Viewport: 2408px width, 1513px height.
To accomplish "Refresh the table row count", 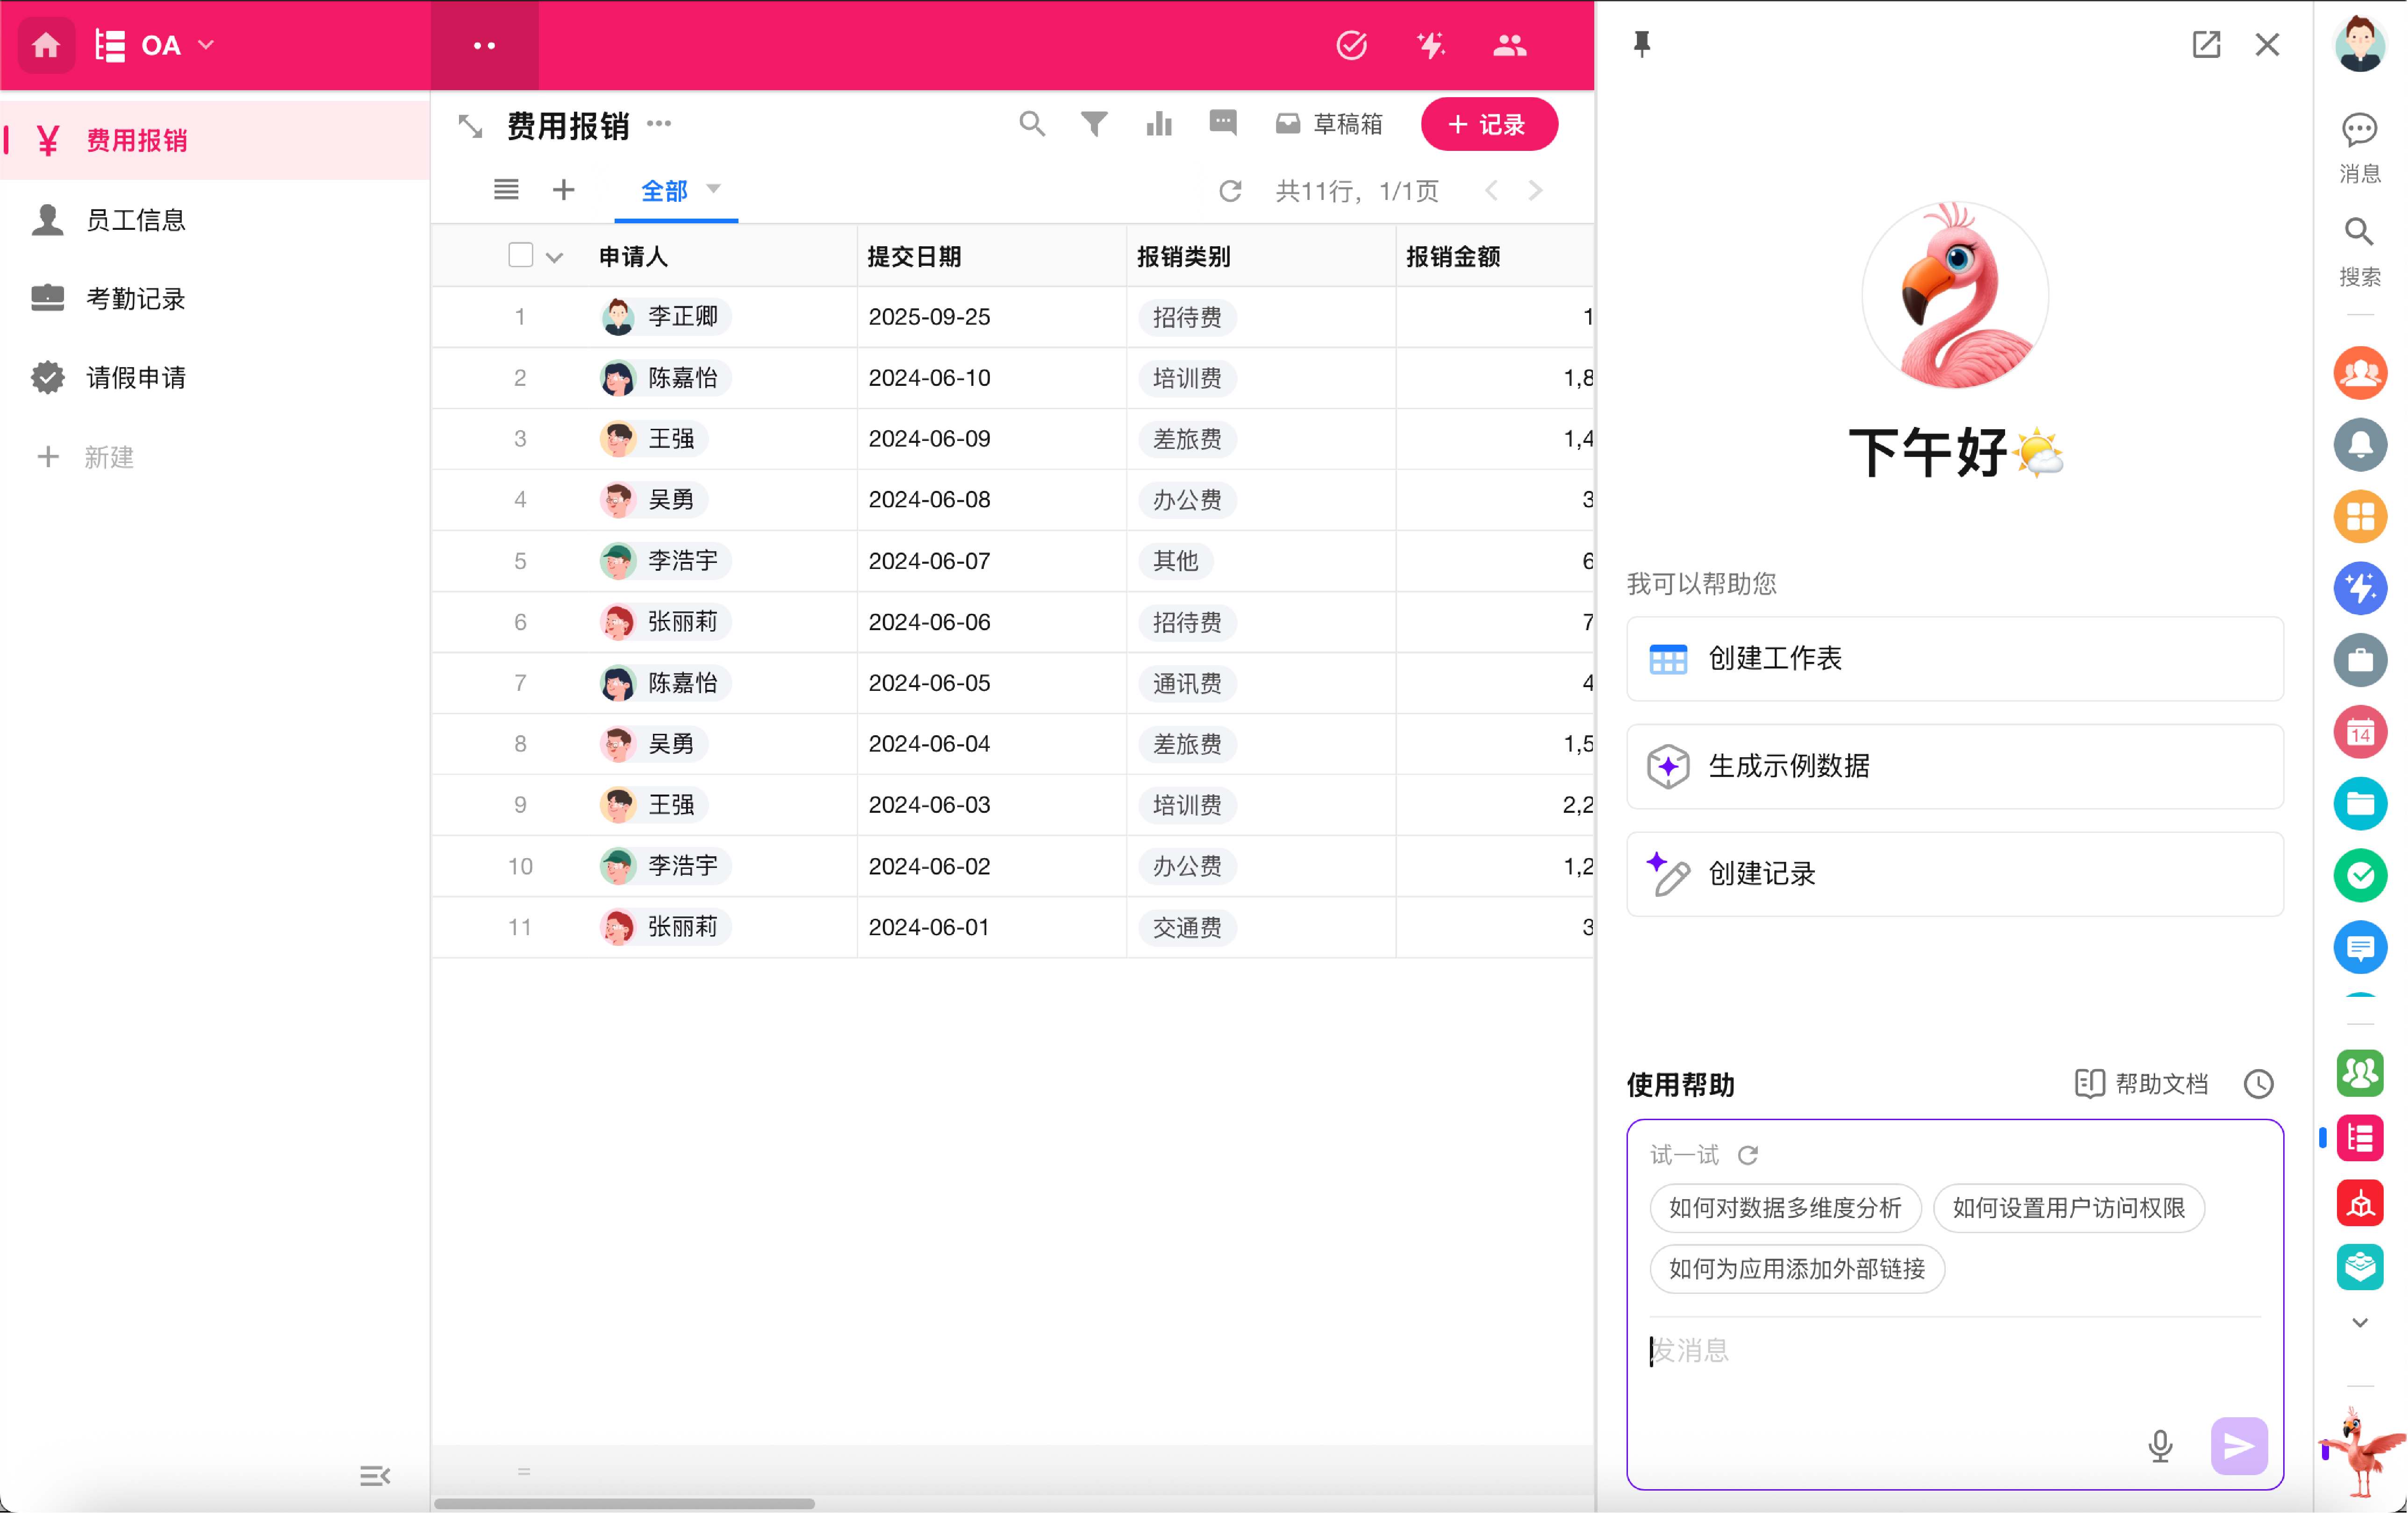I will coord(1230,191).
